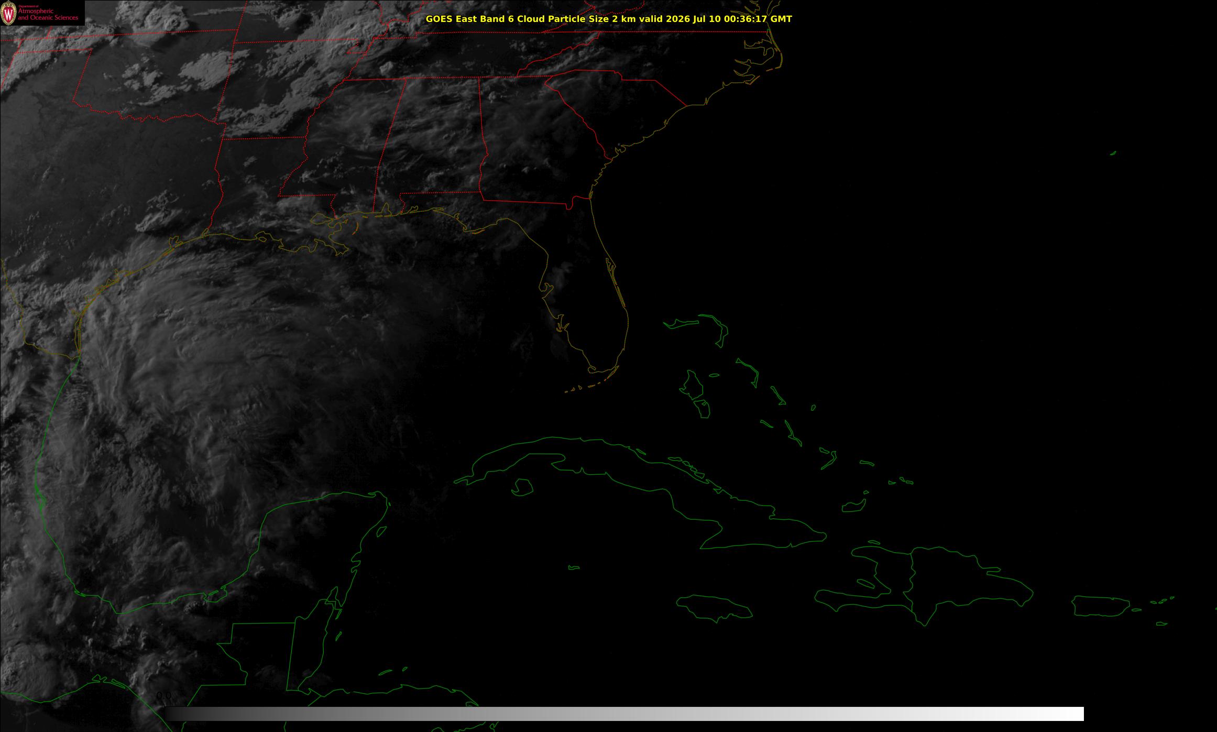The height and width of the screenshot is (732, 1217).
Task: Click the grayscale color bar legend
Action: tap(624, 714)
